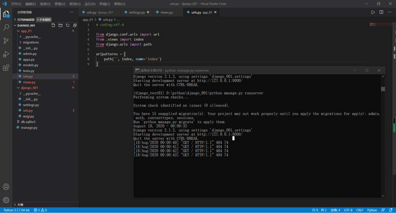The image size is (396, 213).
Task: Open the Source Control view
Action: [6, 41]
